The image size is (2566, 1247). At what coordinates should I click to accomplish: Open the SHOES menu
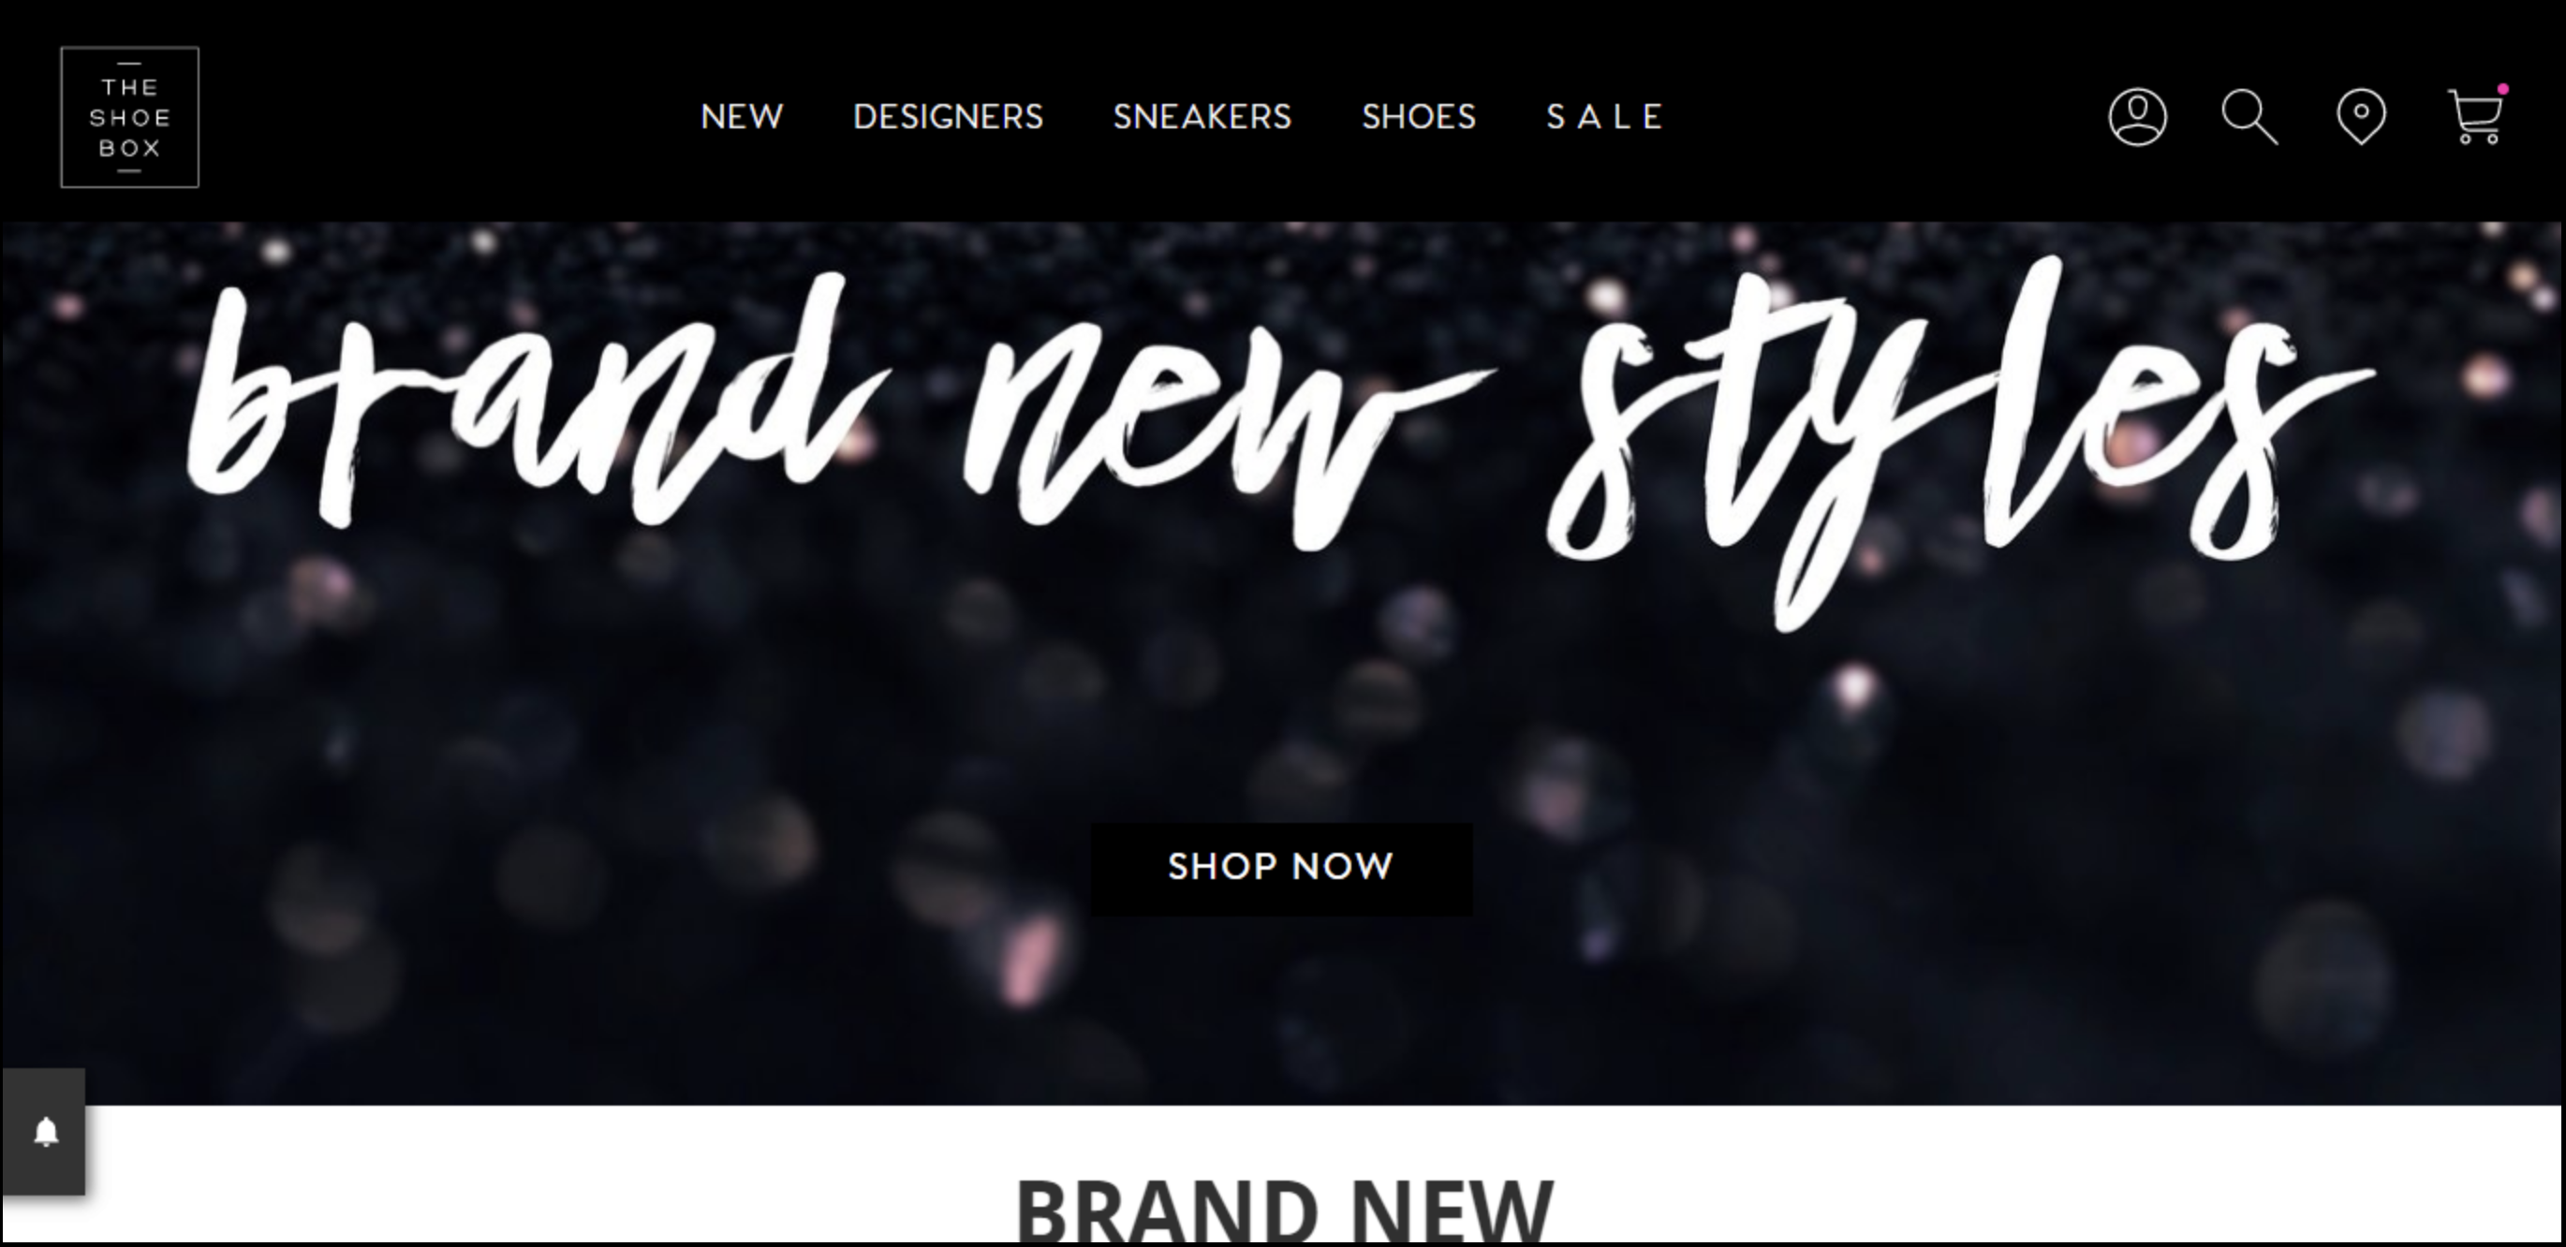1419,118
